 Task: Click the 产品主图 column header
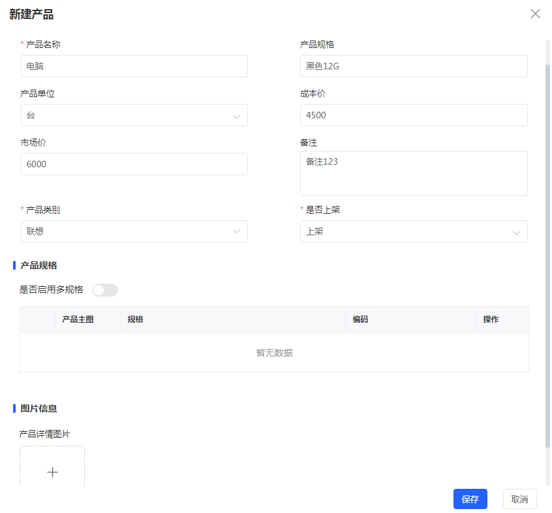tap(78, 320)
